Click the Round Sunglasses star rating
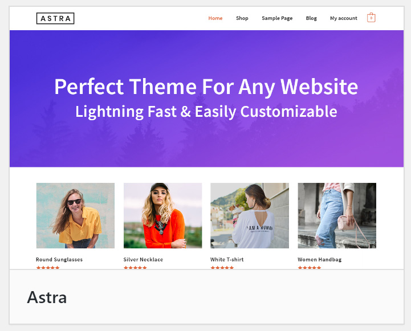 pyautogui.click(x=48, y=267)
